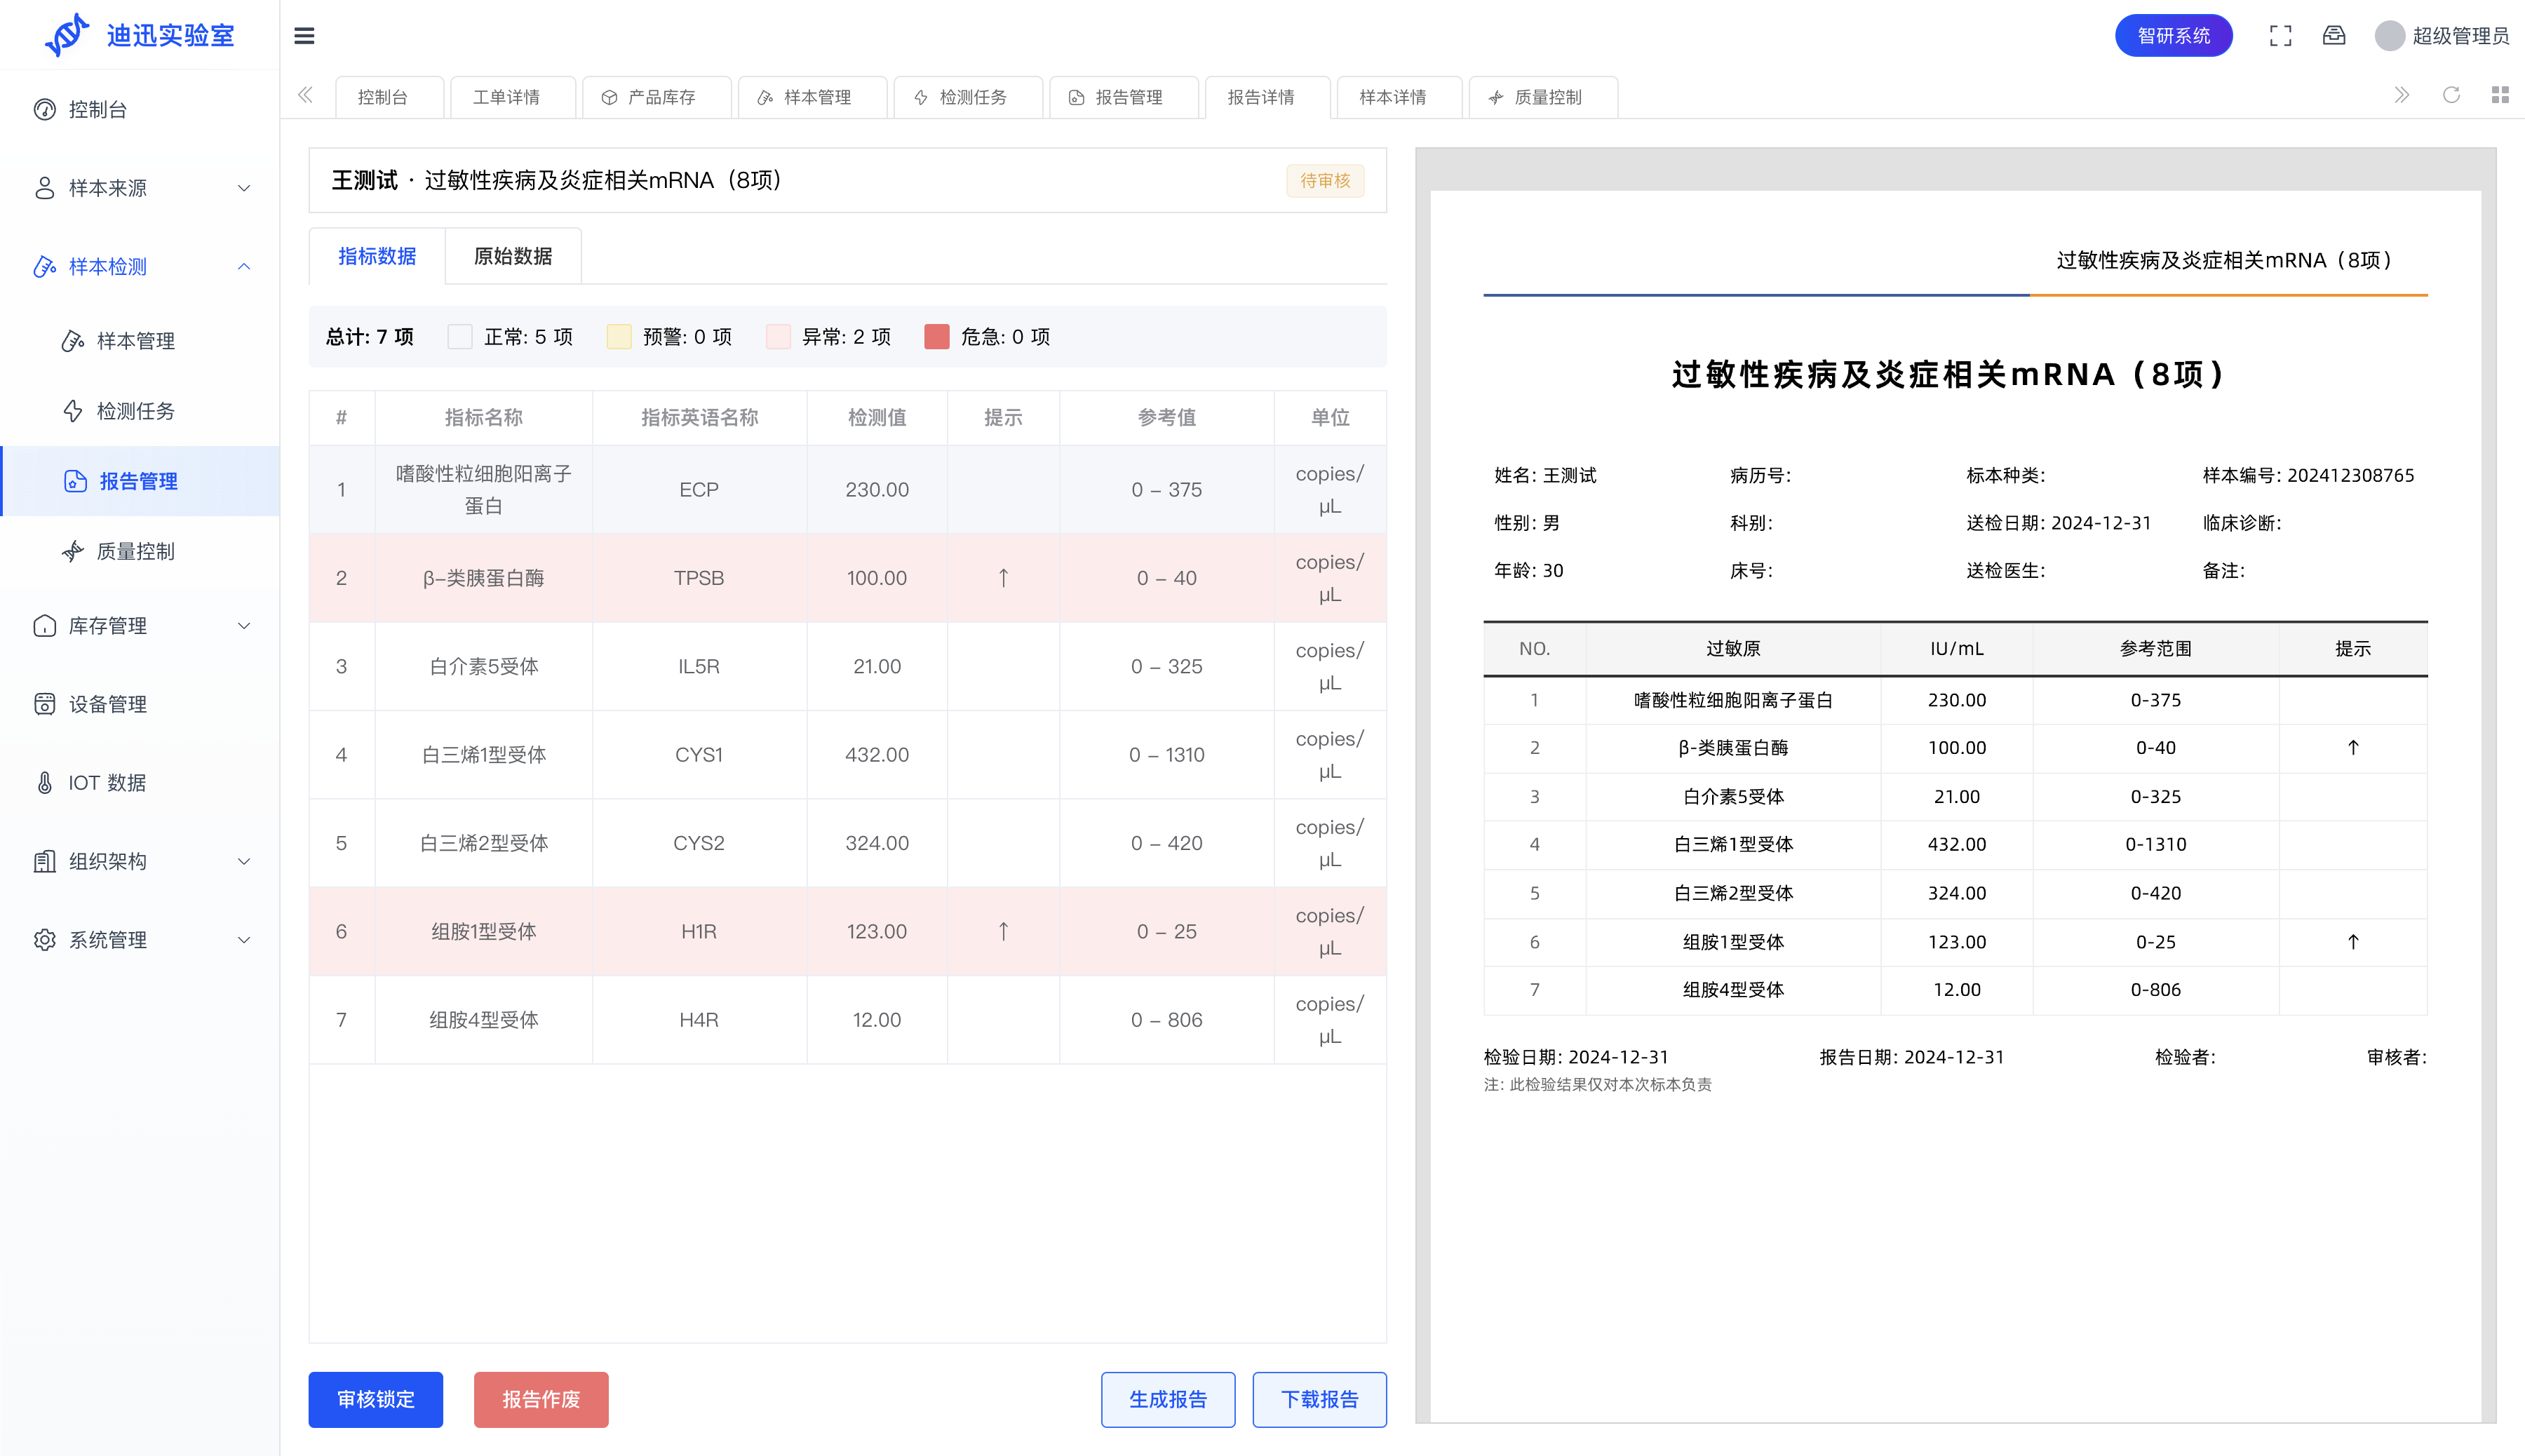Enter fullscreen via the expand icon
The image size is (2525, 1456).
click(x=2280, y=36)
